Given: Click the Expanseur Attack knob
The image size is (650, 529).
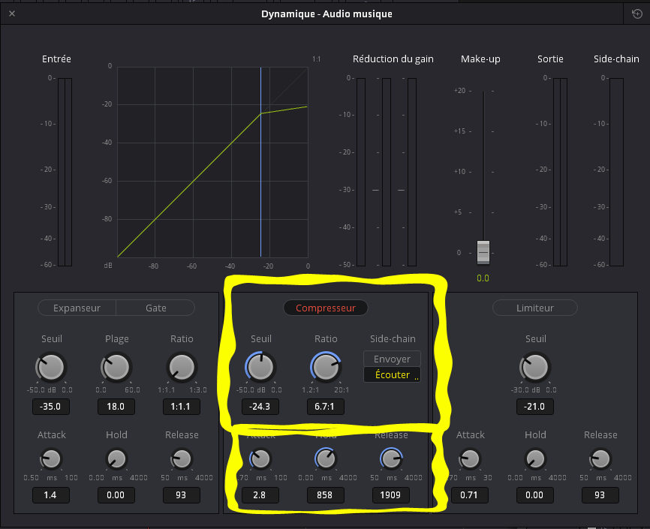Looking at the screenshot, I should click(51, 459).
